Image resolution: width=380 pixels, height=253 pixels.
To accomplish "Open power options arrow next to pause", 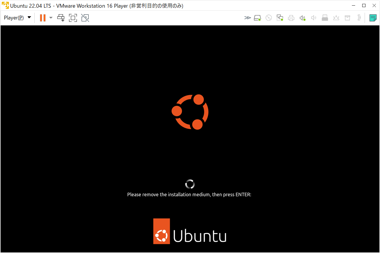I will click(51, 18).
